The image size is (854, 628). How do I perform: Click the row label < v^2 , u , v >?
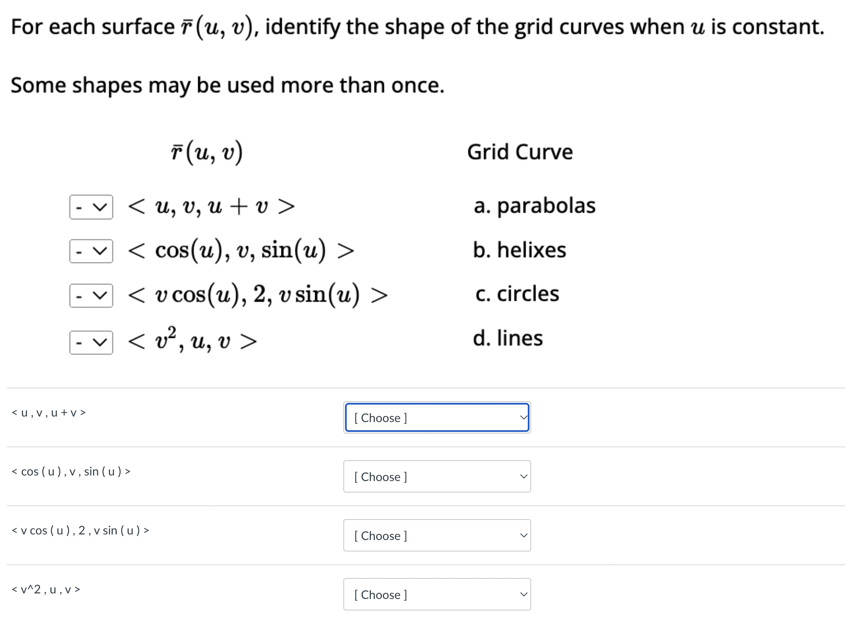click(x=45, y=590)
